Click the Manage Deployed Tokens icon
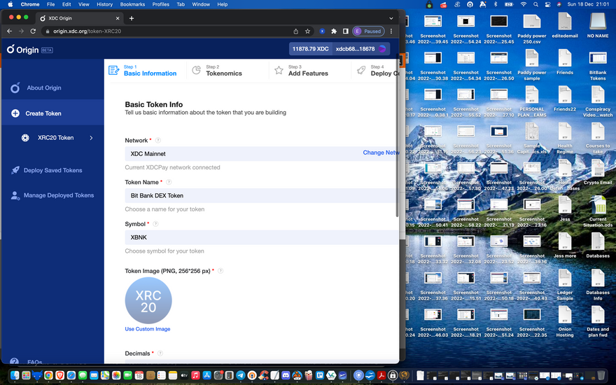 (15, 195)
